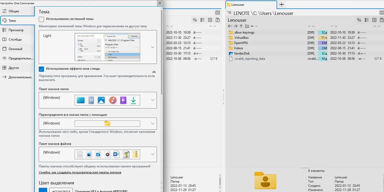
Task: Open sort options icon in the right pane
Action: click(x=359, y=20)
